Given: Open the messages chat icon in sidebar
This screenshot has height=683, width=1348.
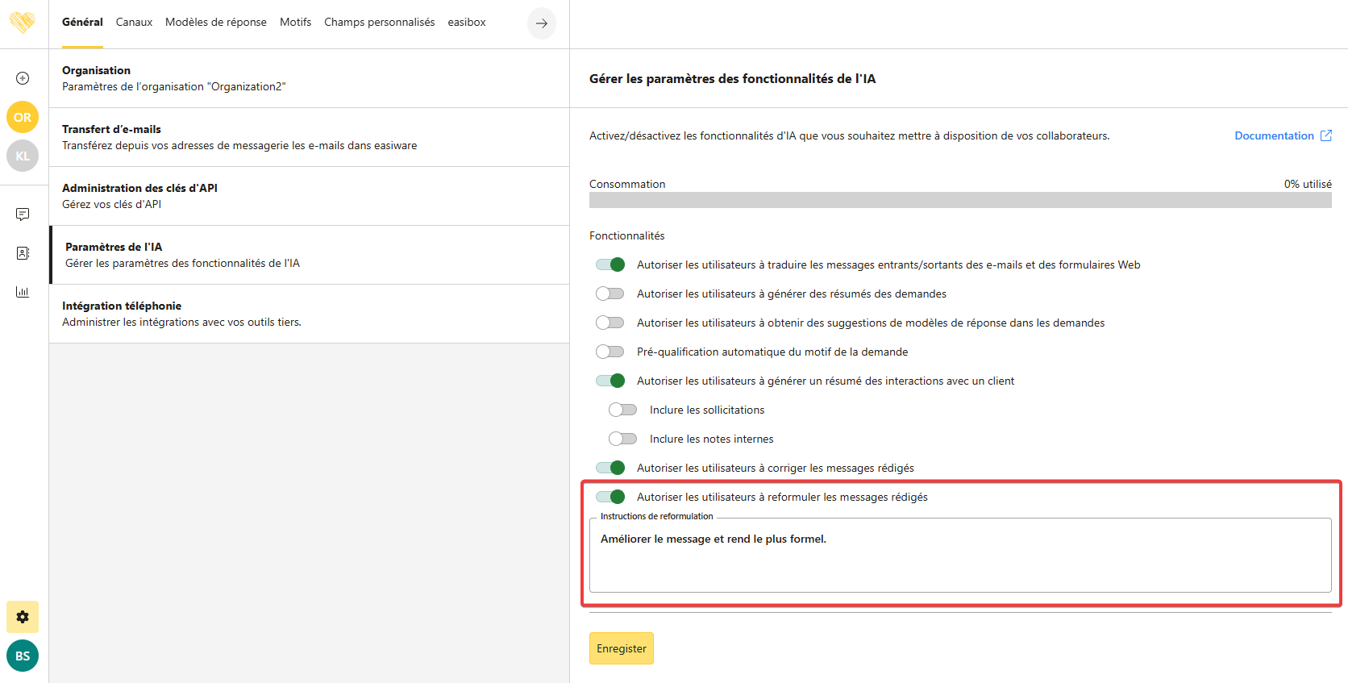Looking at the screenshot, I should tap(23, 214).
